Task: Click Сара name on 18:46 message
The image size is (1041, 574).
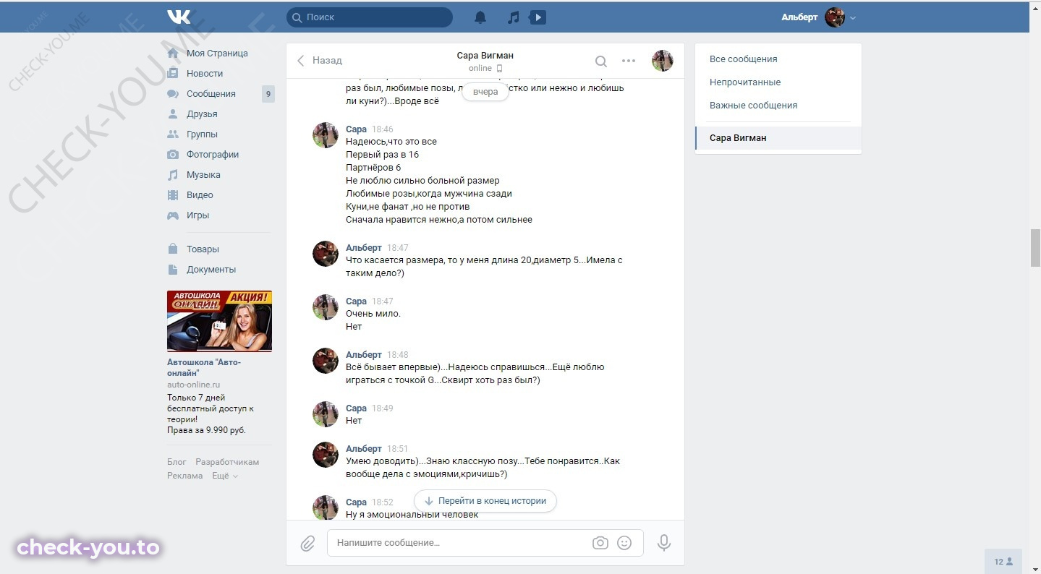Action: [356, 129]
